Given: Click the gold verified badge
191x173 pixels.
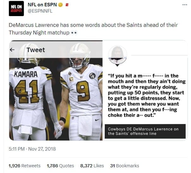Looking at the screenshot, I should [60, 5].
